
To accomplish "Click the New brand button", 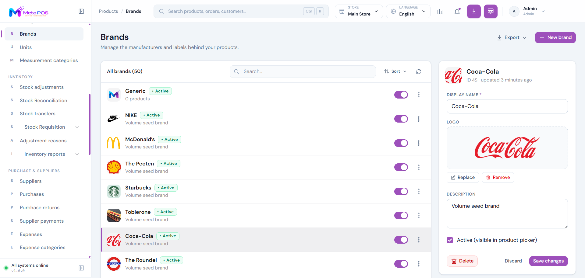I will 555,37.
